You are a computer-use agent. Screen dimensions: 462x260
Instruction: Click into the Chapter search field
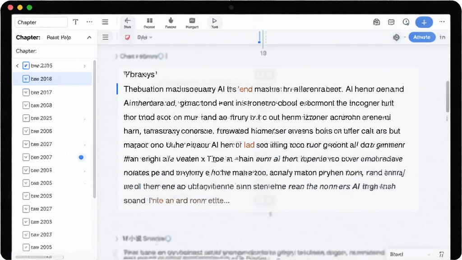pos(41,23)
